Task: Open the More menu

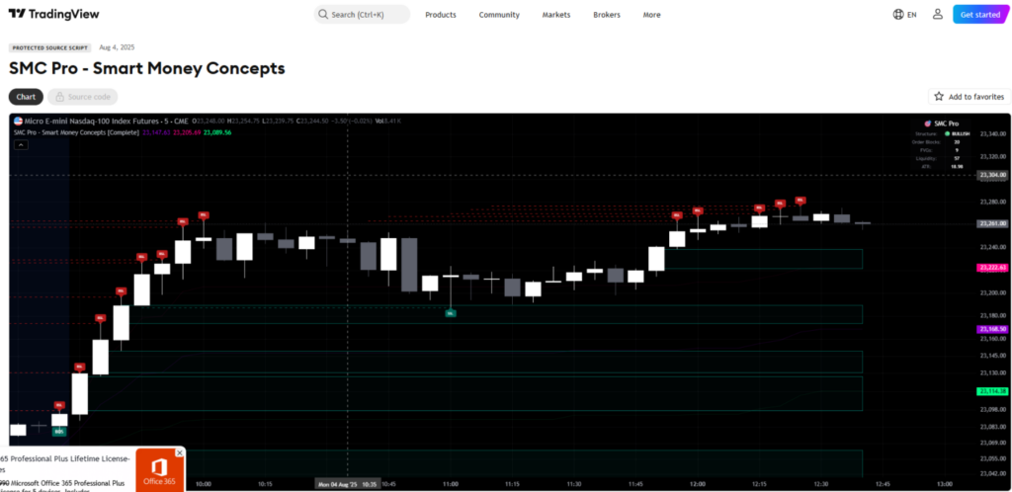Action: (x=652, y=15)
